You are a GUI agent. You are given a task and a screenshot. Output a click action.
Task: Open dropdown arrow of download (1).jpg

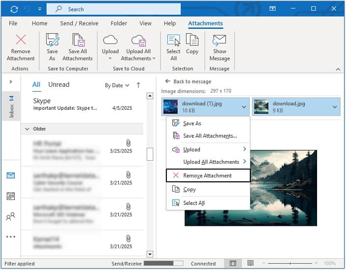[244, 107]
